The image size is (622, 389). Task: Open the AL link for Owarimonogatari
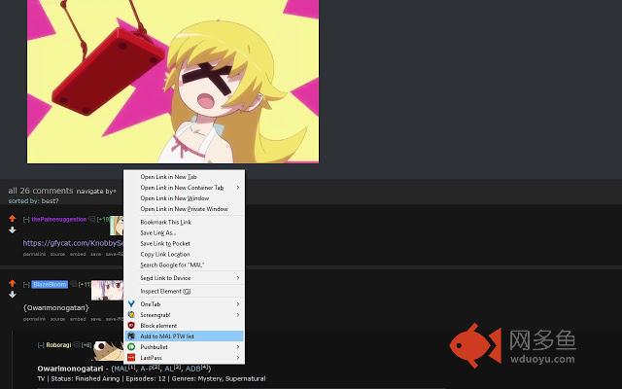click(173, 369)
